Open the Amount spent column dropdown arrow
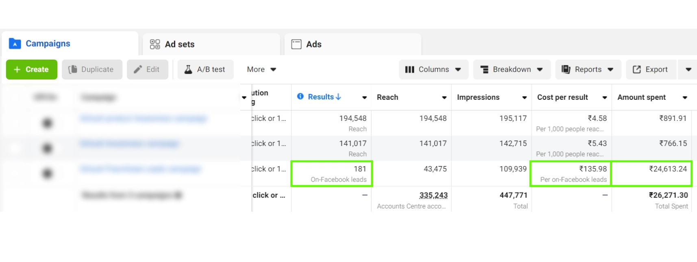This screenshot has height=262, width=697. click(x=685, y=97)
